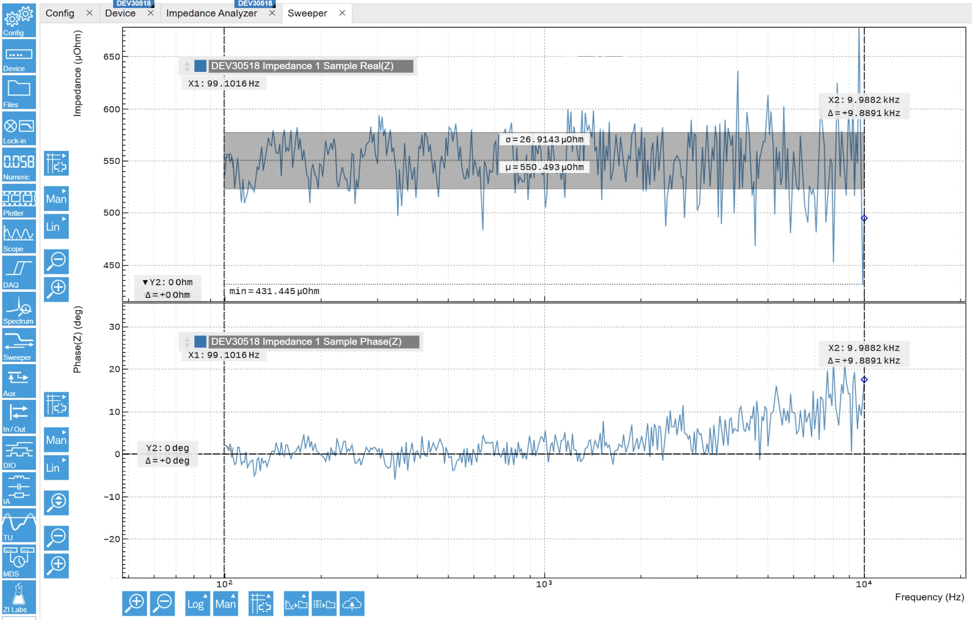972x620 pixels.
Task: Upload plot to cloud icon
Action: coord(352,603)
